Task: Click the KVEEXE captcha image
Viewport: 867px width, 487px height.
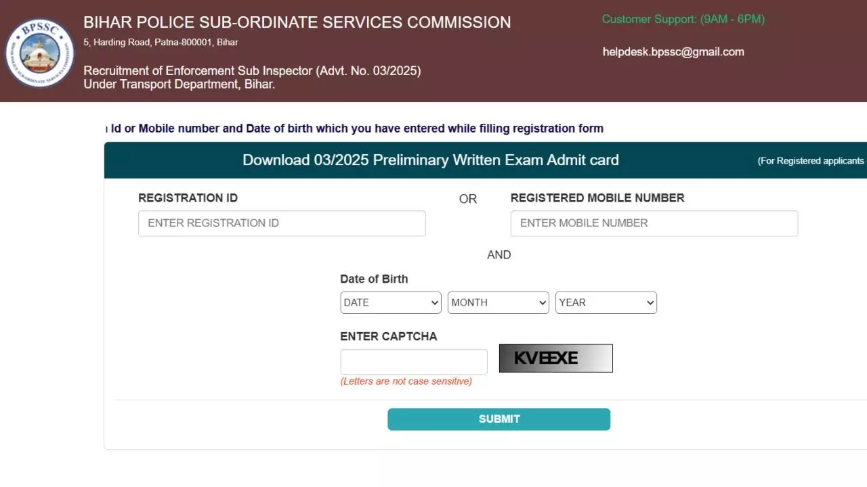Action: click(555, 358)
